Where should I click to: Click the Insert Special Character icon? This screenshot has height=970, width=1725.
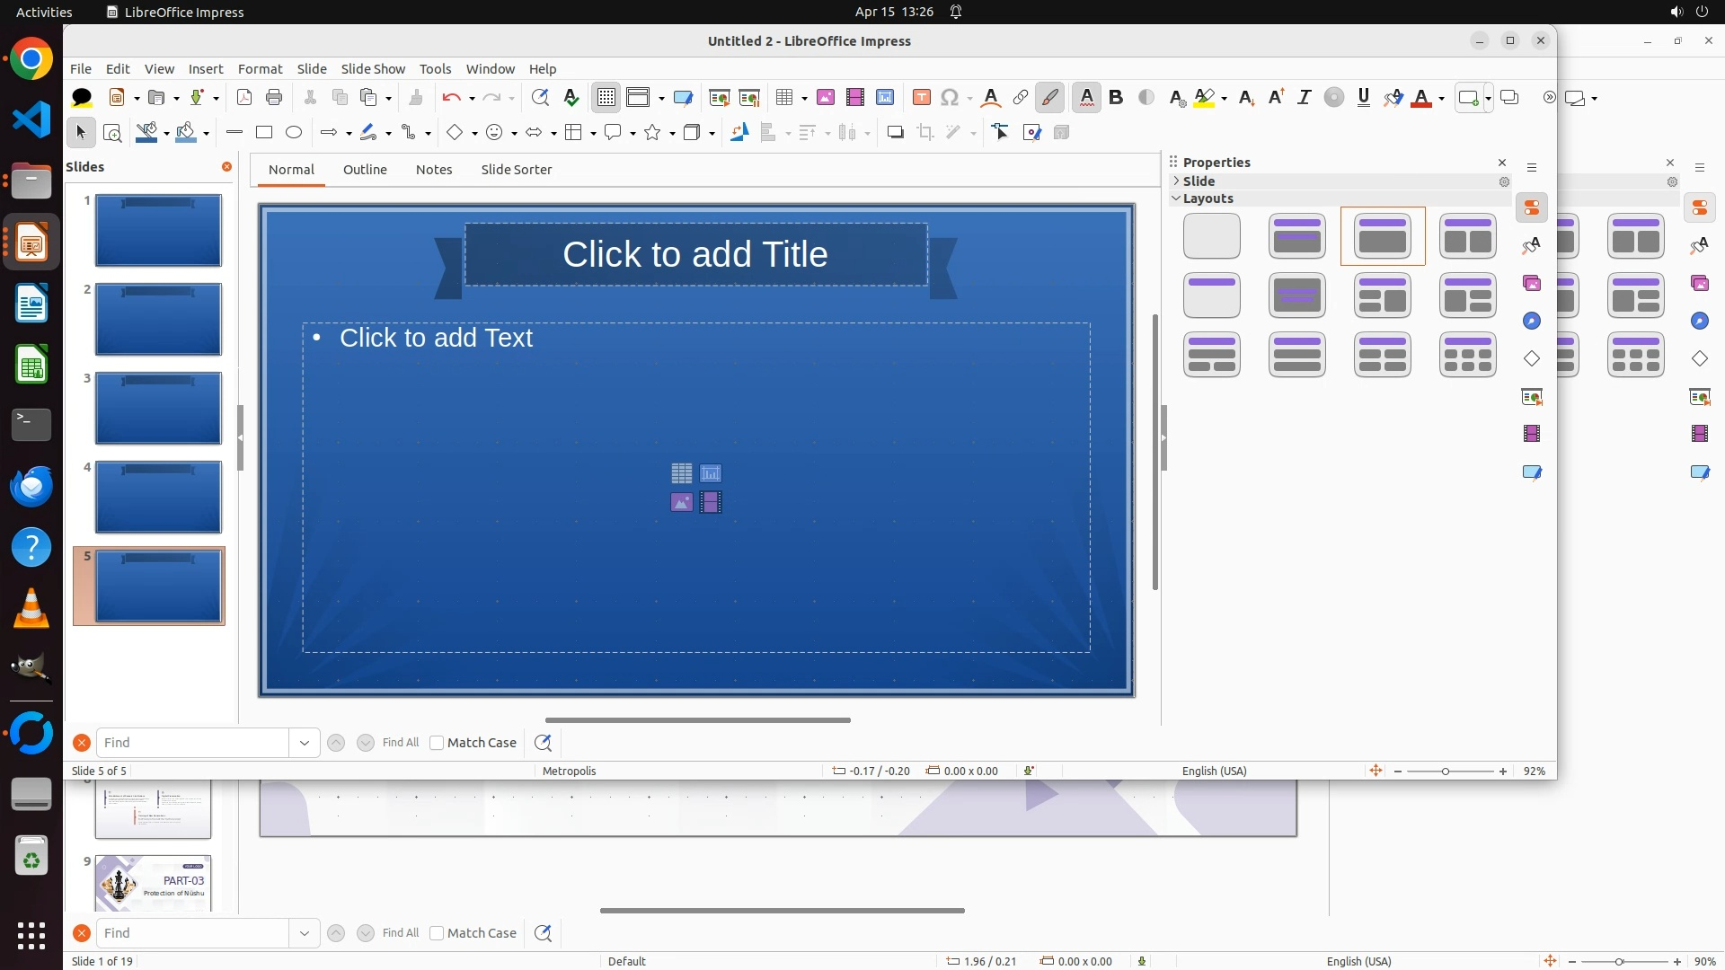click(x=950, y=98)
